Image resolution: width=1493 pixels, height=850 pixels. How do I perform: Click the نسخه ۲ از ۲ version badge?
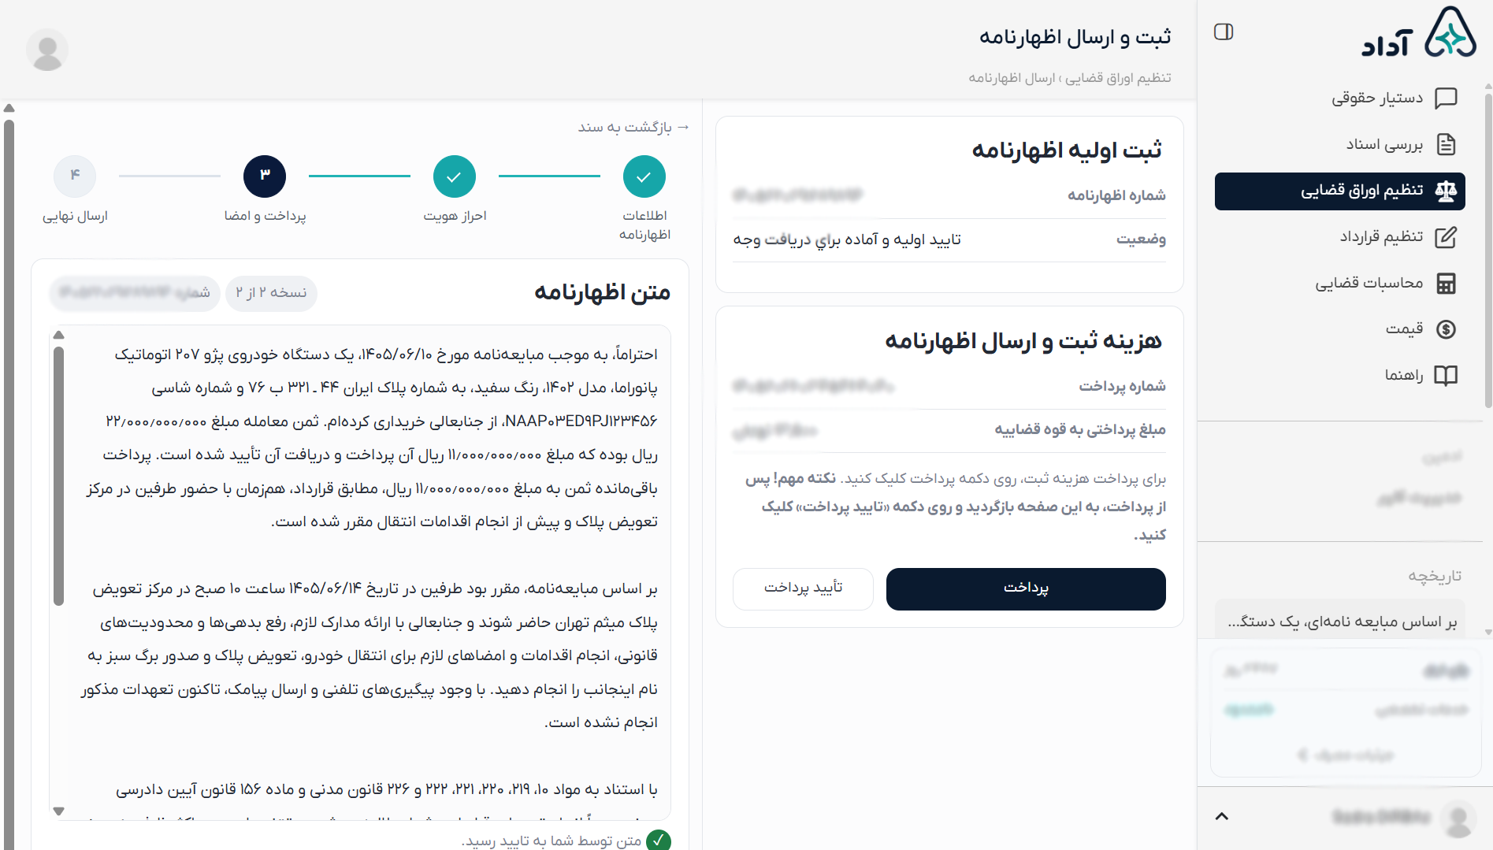point(271,293)
